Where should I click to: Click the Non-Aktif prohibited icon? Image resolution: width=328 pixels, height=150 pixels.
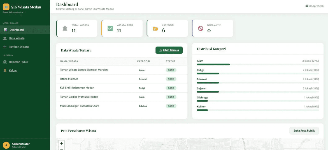pos(201,29)
